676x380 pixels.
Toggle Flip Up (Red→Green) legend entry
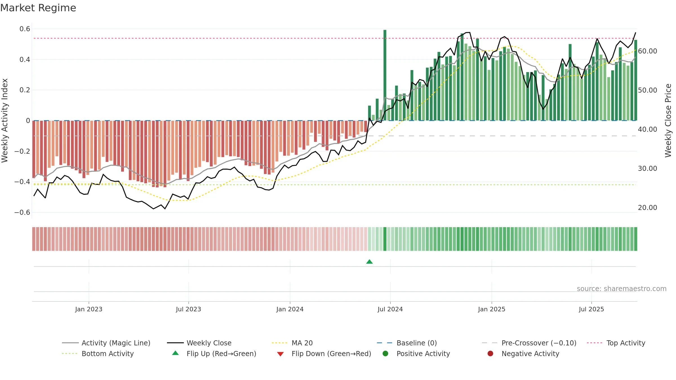tap(214, 354)
